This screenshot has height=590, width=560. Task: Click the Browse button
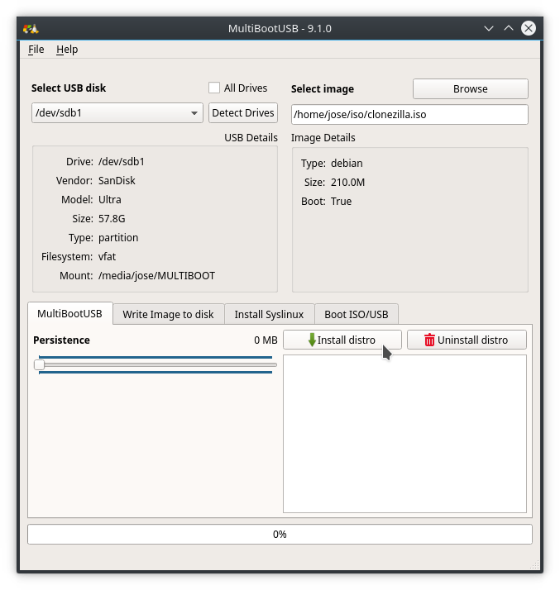pos(471,88)
